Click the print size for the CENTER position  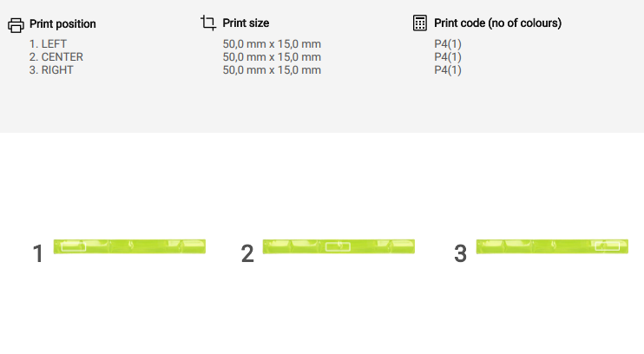(x=272, y=57)
